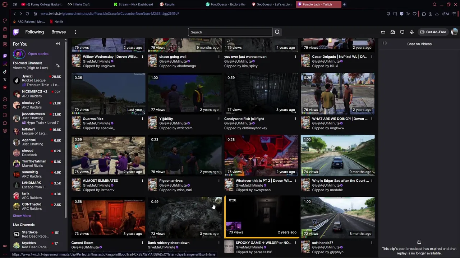Open the Opera menu logo

[5, 4]
